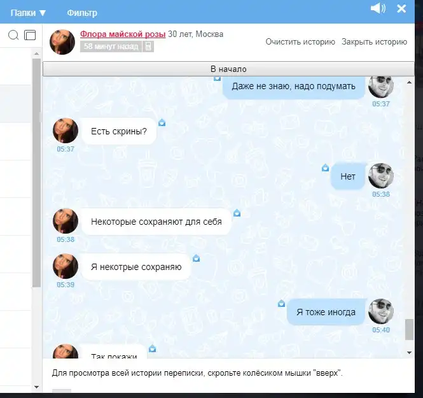Click the chat scrollbar down arrow

[409, 352]
